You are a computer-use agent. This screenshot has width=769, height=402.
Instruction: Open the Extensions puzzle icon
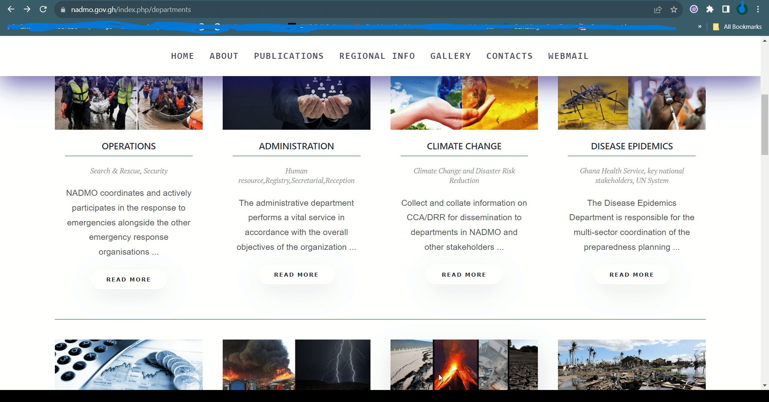(710, 9)
